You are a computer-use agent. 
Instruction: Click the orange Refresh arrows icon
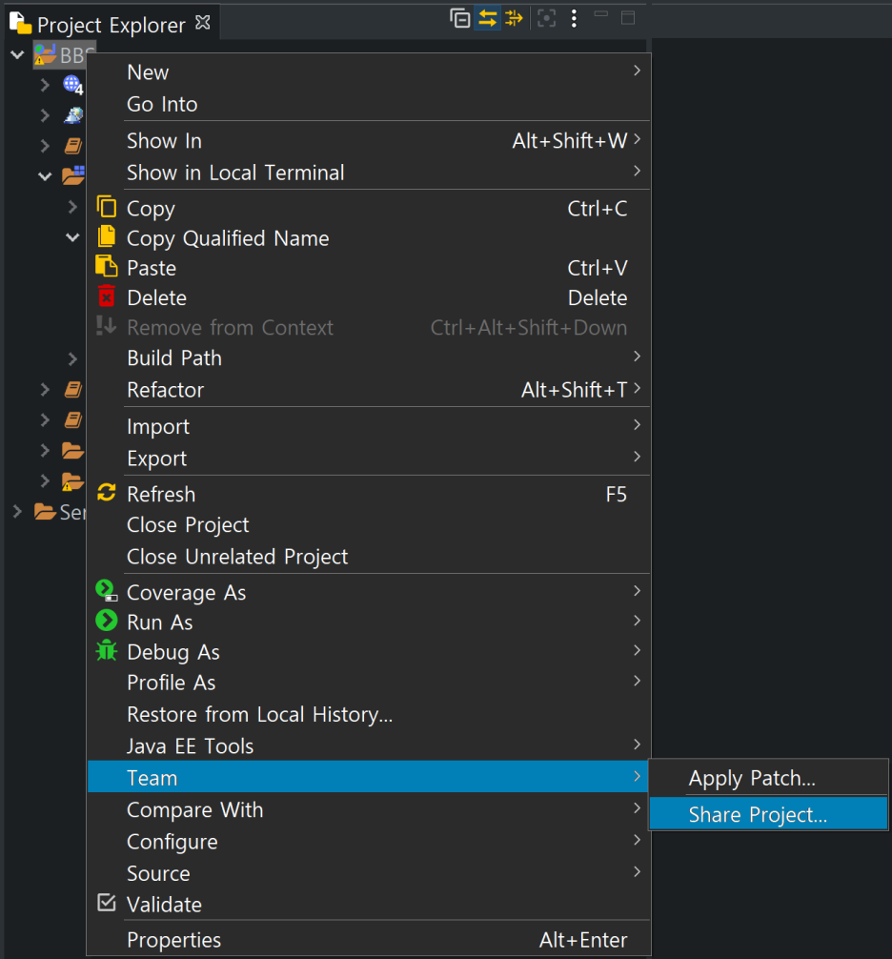107,492
